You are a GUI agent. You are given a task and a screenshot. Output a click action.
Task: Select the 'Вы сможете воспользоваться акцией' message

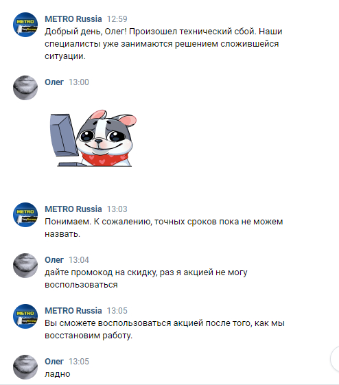point(165,329)
